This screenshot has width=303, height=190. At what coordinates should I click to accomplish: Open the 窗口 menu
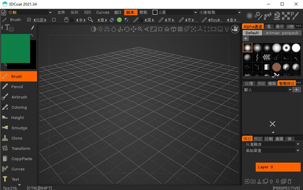point(118,12)
